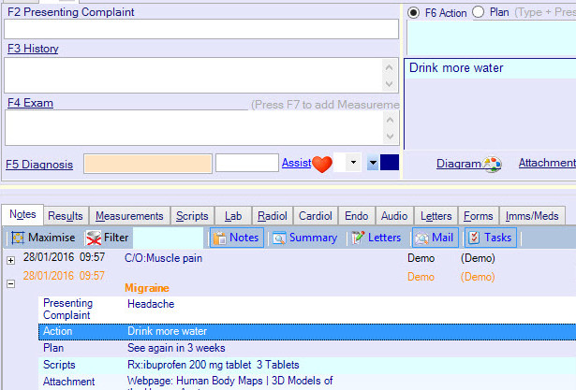Click the 'C/O:Muscle pain' note text
The image size is (576, 390).
pyautogui.click(x=164, y=258)
